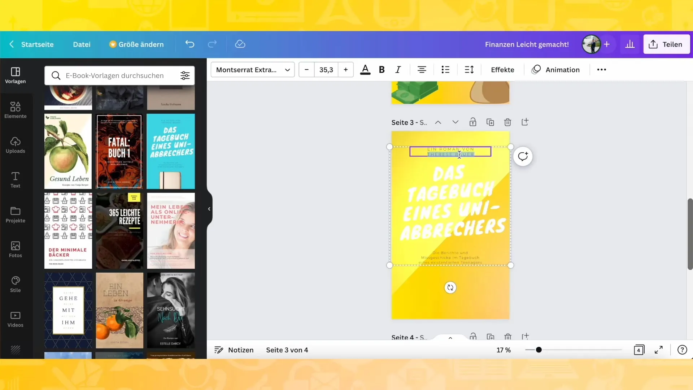Viewport: 693px width, 390px height.
Task: Click the italic formatting icon
Action: click(398, 70)
